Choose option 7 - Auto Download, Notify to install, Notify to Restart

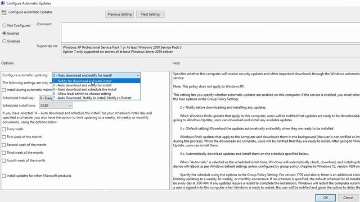(x=96, y=98)
